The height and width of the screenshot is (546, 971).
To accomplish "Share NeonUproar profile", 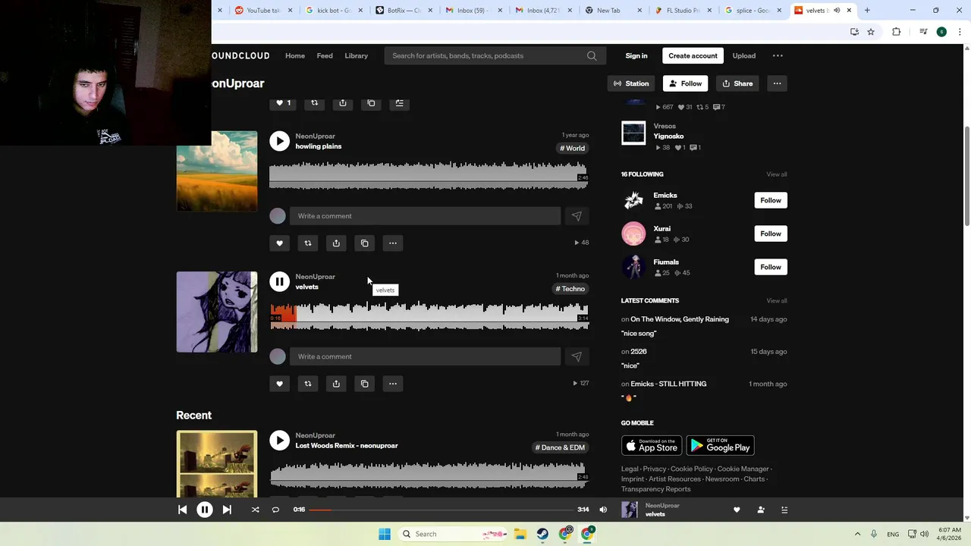I will pos(737,83).
